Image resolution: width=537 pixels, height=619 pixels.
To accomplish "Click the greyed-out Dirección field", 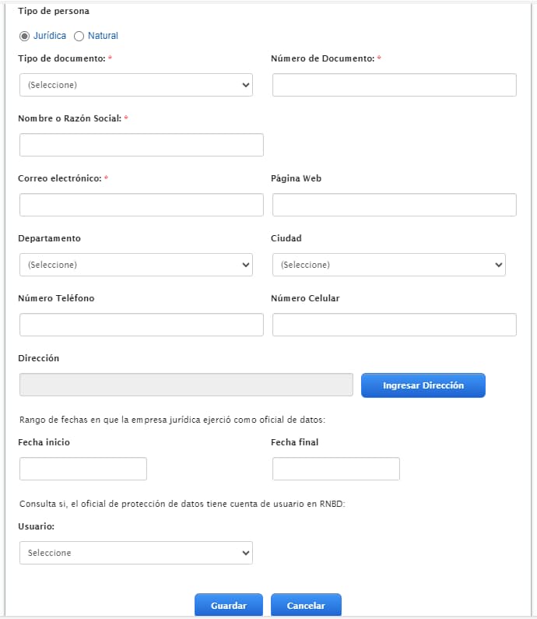I will [186, 385].
